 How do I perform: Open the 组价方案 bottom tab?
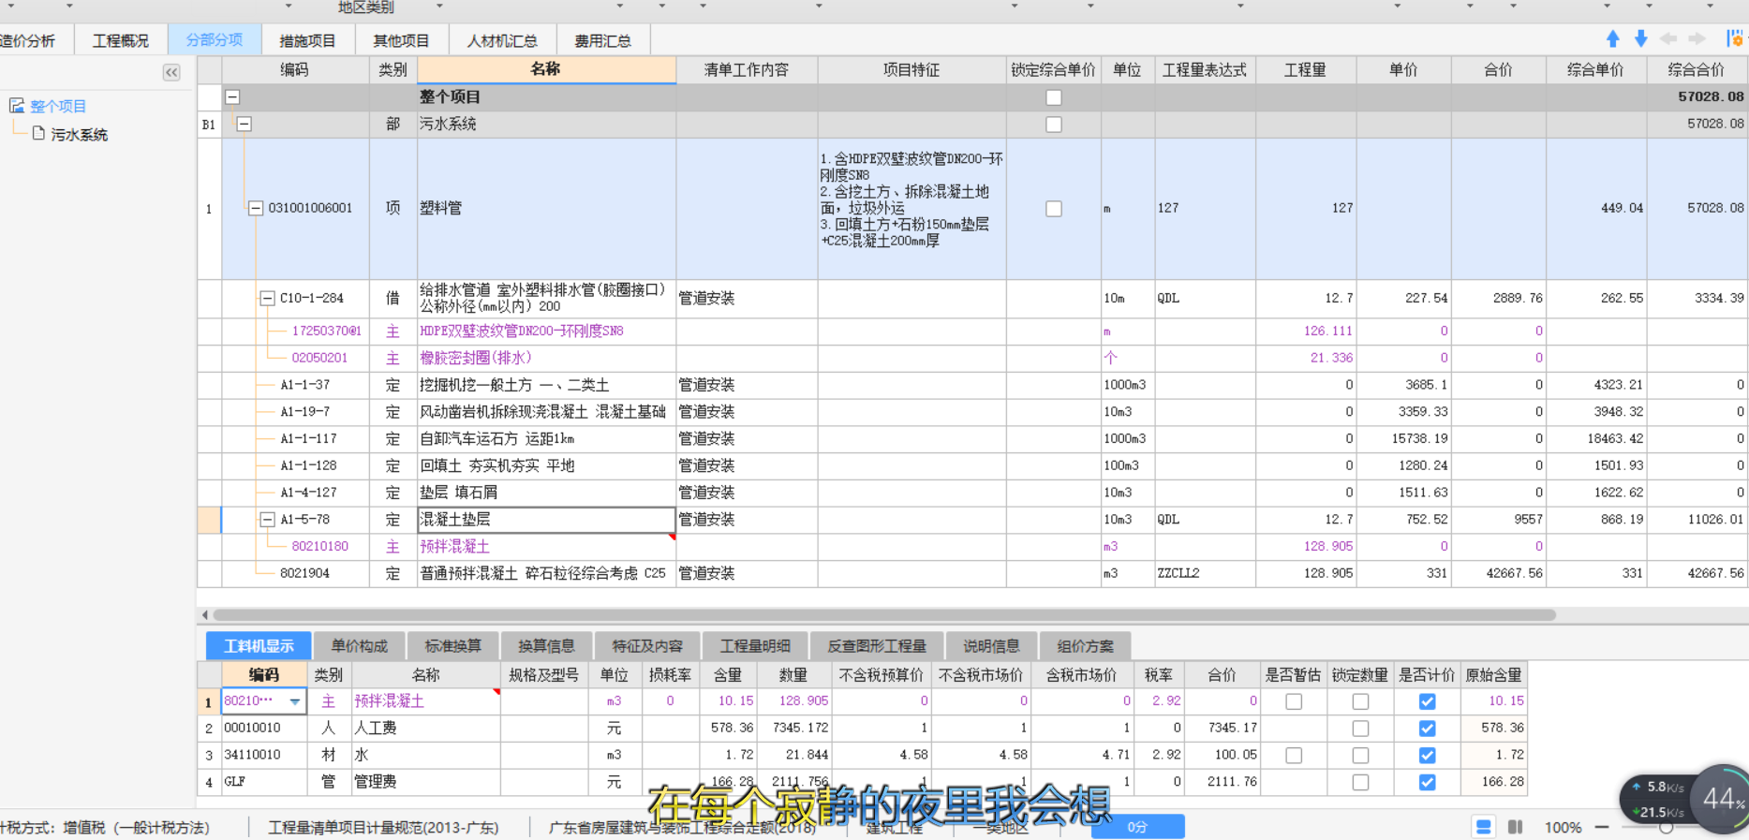click(x=1085, y=646)
